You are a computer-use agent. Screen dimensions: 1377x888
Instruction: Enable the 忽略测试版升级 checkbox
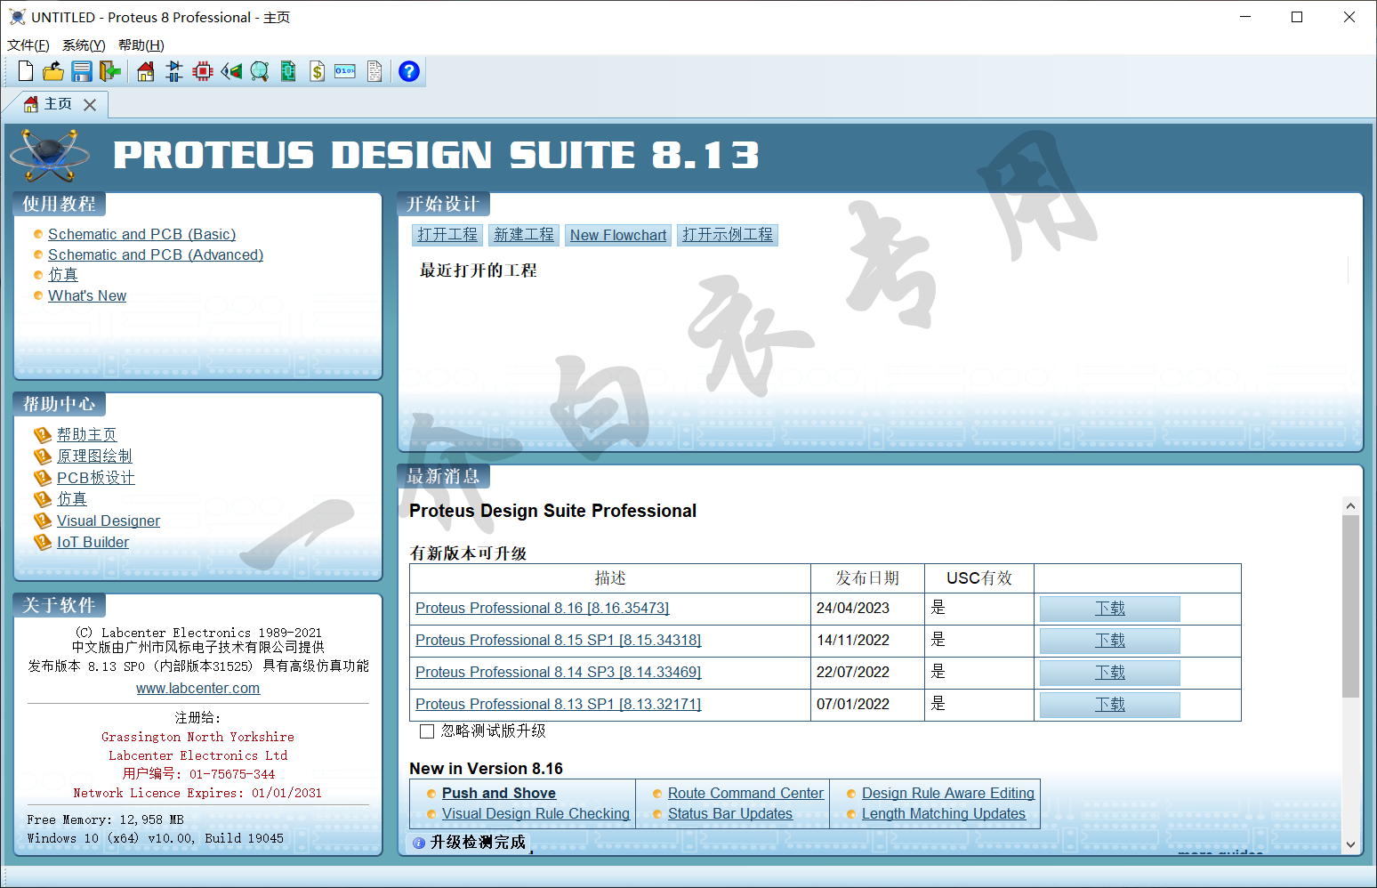(427, 731)
